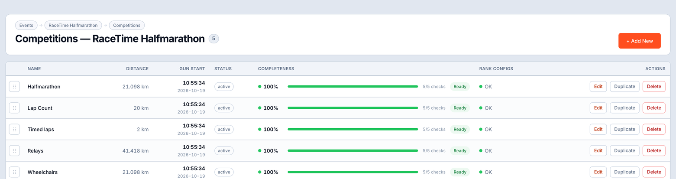Click the drag handle for Relays row
676x179 pixels.
point(14,151)
